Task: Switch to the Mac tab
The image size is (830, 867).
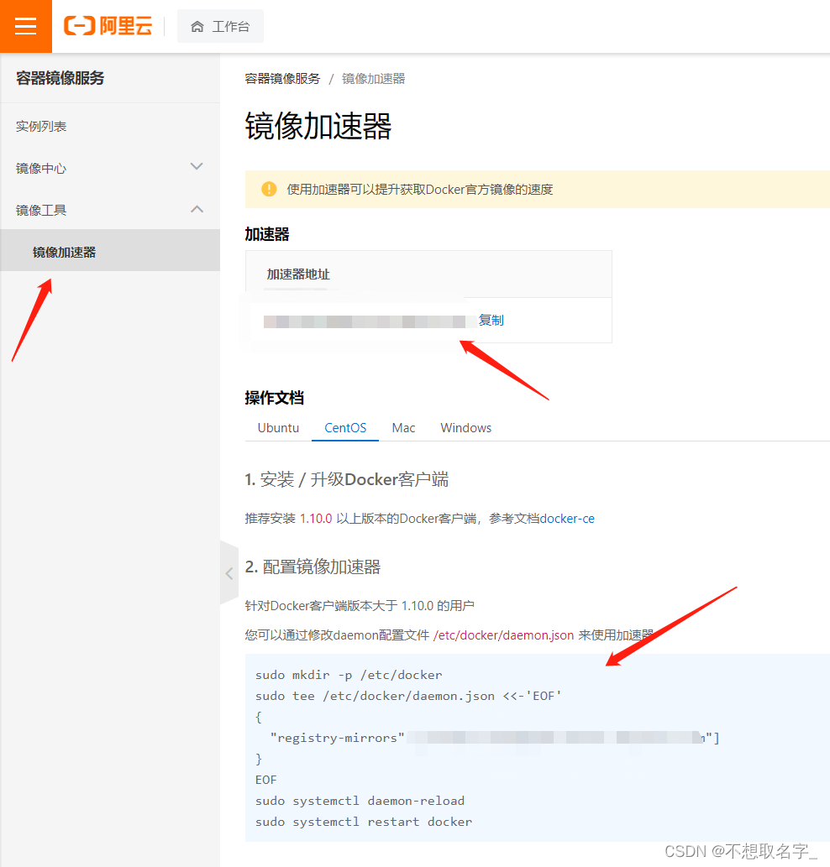Action: point(403,428)
